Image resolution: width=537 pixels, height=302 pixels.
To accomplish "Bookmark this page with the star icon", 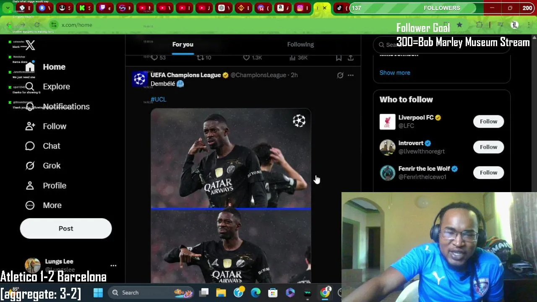I will point(459,25).
